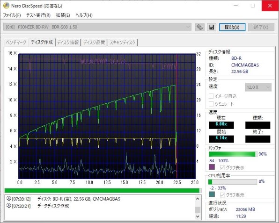Click the disc ID CMCMAGBA5 value
279x223 pixels.
245,65
